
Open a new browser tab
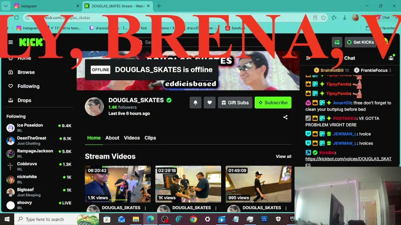(159, 6)
